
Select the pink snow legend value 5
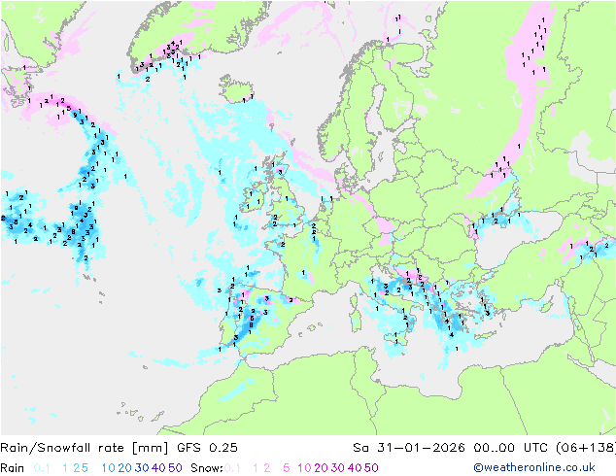click(287, 468)
